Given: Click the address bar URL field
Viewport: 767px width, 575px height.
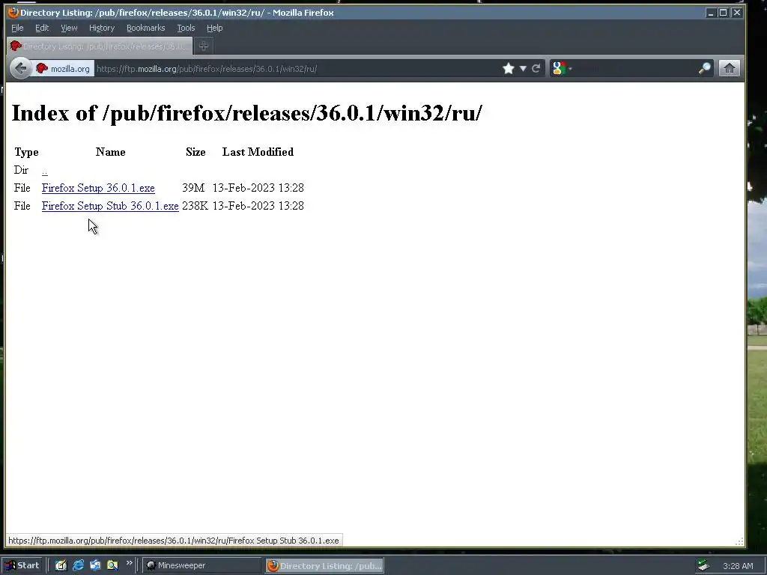Looking at the screenshot, I should pos(296,68).
